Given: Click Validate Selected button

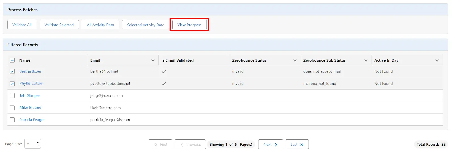Looking at the screenshot, I should point(59,25).
